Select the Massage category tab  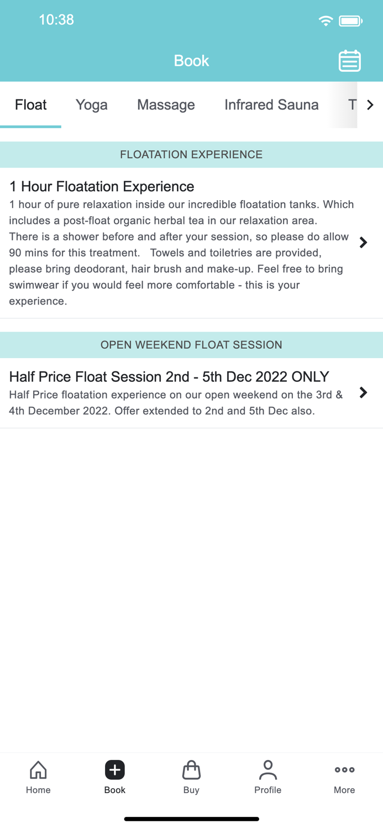(166, 104)
